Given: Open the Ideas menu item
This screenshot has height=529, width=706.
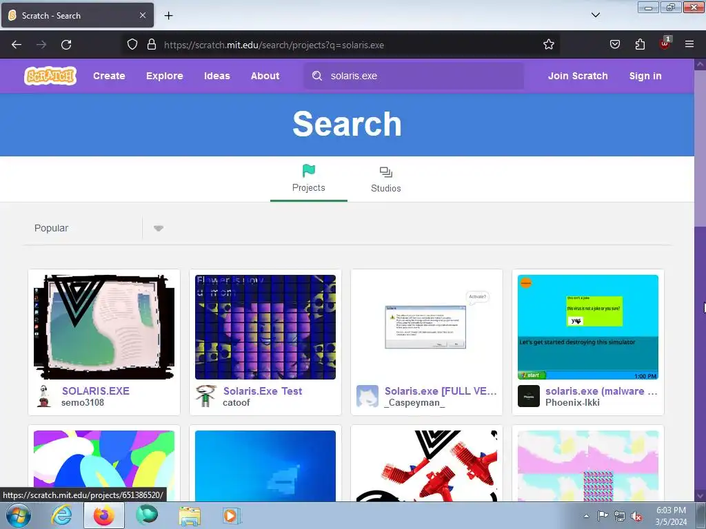Looking at the screenshot, I should click(x=217, y=76).
